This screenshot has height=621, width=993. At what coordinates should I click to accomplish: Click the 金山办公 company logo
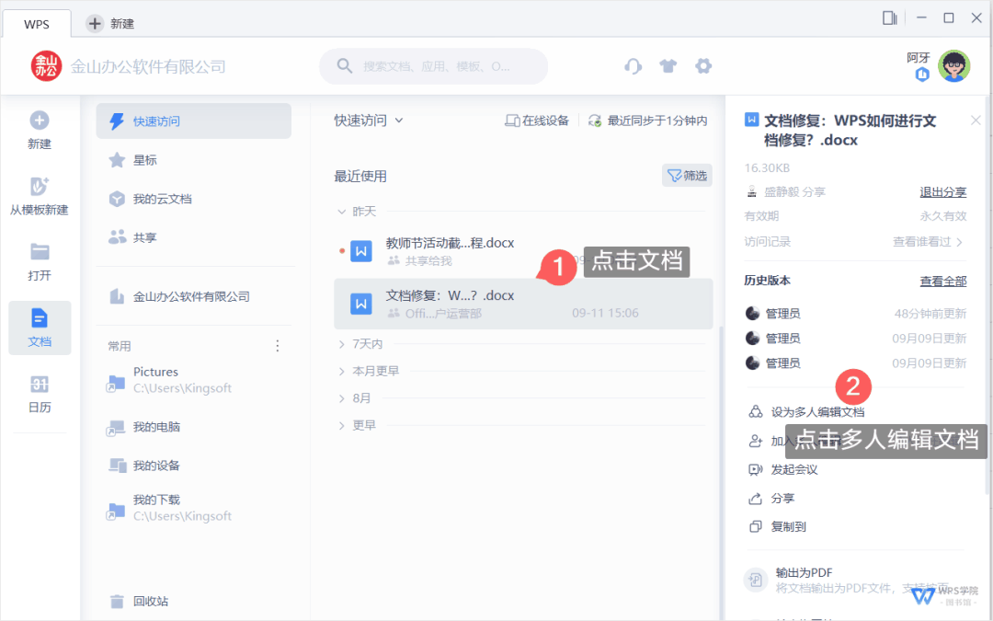[x=46, y=66]
